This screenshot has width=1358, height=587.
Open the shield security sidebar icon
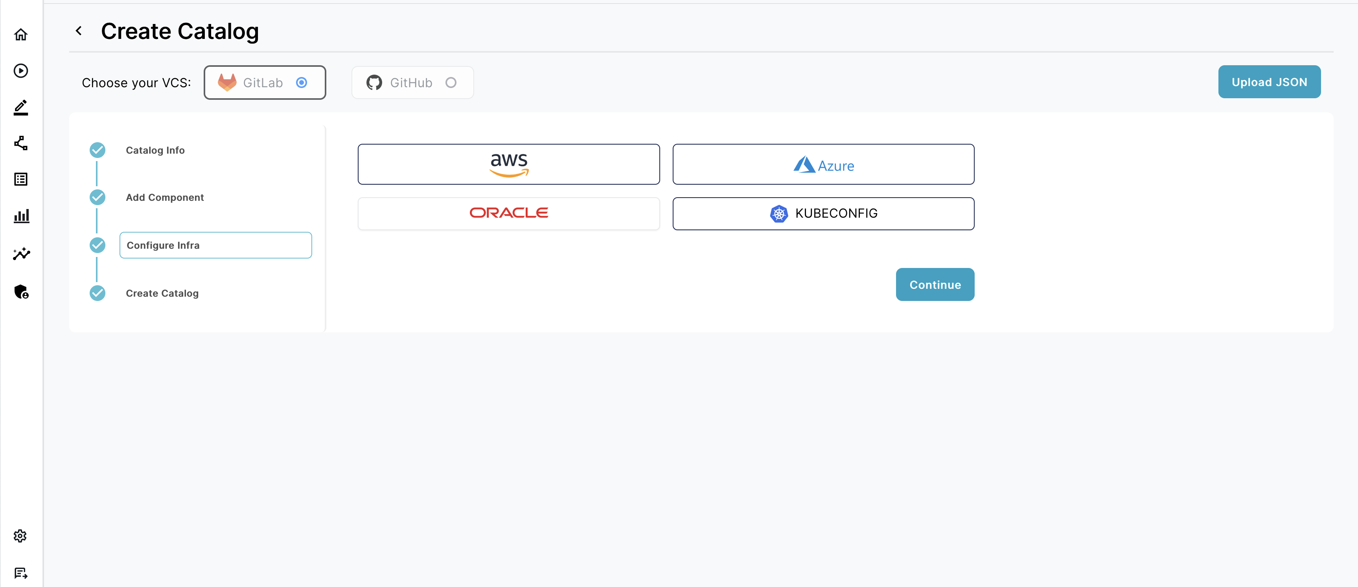click(21, 292)
